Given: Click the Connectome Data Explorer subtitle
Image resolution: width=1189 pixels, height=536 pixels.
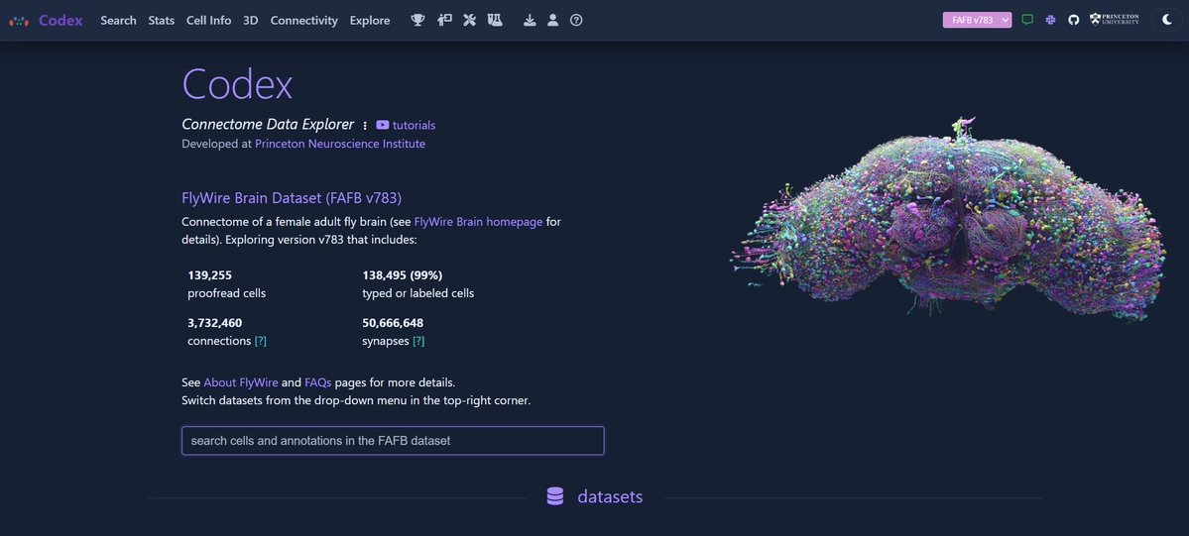Looking at the screenshot, I should click(x=268, y=124).
